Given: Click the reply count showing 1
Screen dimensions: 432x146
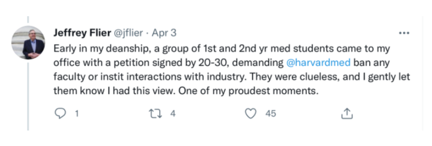Looking at the screenshot, I should 77,114.
